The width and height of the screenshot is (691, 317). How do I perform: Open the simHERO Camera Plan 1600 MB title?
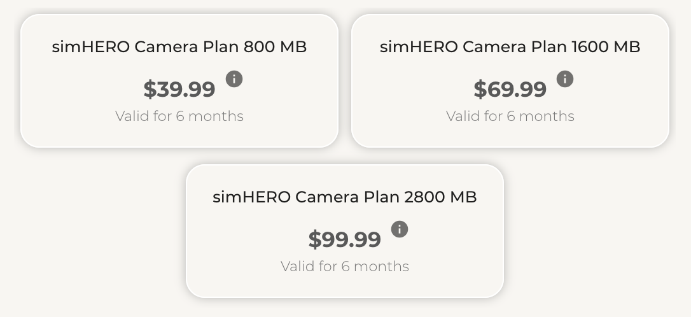click(x=510, y=46)
